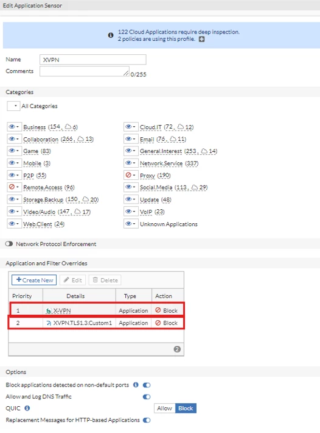Click the Proxy category label
This screenshot has width=320, height=433.
coord(147,176)
